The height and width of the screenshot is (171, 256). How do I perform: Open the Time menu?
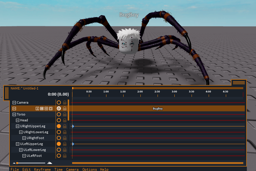59,169
